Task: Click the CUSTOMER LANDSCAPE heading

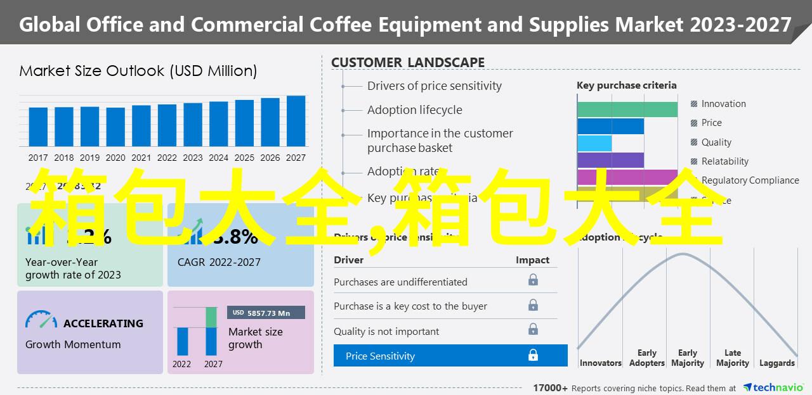Action: pos(408,62)
